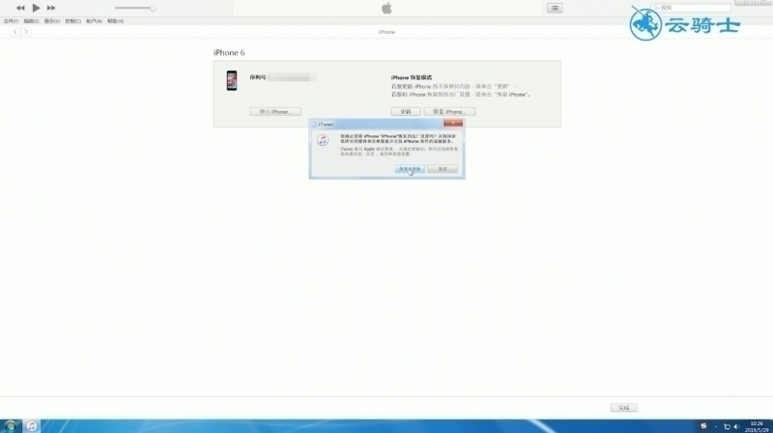This screenshot has width=773, height=433.
Task: Click 取消 cancel in iTunes dialog
Action: click(443, 169)
